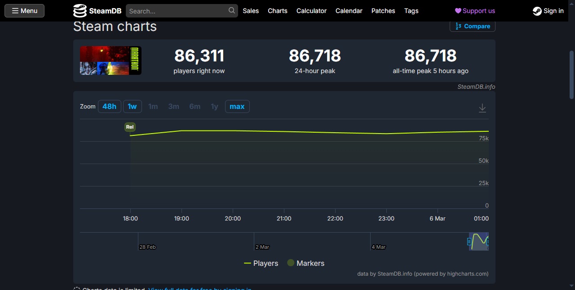Toggle the Markers legend series
This screenshot has height=290, width=575.
pos(305,263)
